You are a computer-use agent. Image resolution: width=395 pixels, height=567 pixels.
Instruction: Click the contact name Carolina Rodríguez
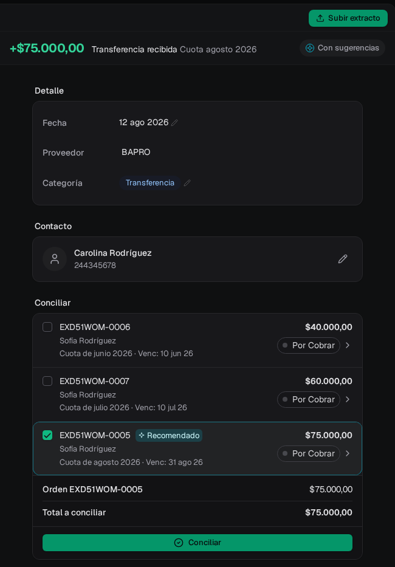113,253
